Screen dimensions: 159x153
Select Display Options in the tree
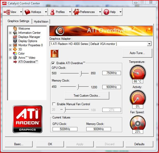point(28,41)
